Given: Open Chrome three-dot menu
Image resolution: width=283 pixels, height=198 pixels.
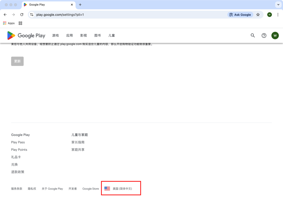Looking at the screenshot, I should point(278,15).
